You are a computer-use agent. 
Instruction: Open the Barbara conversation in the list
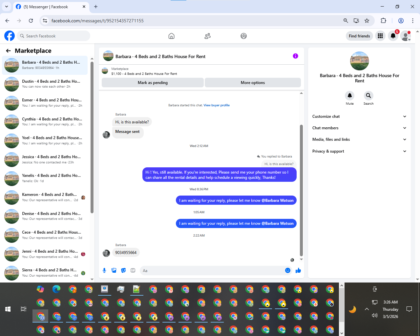coord(45,65)
